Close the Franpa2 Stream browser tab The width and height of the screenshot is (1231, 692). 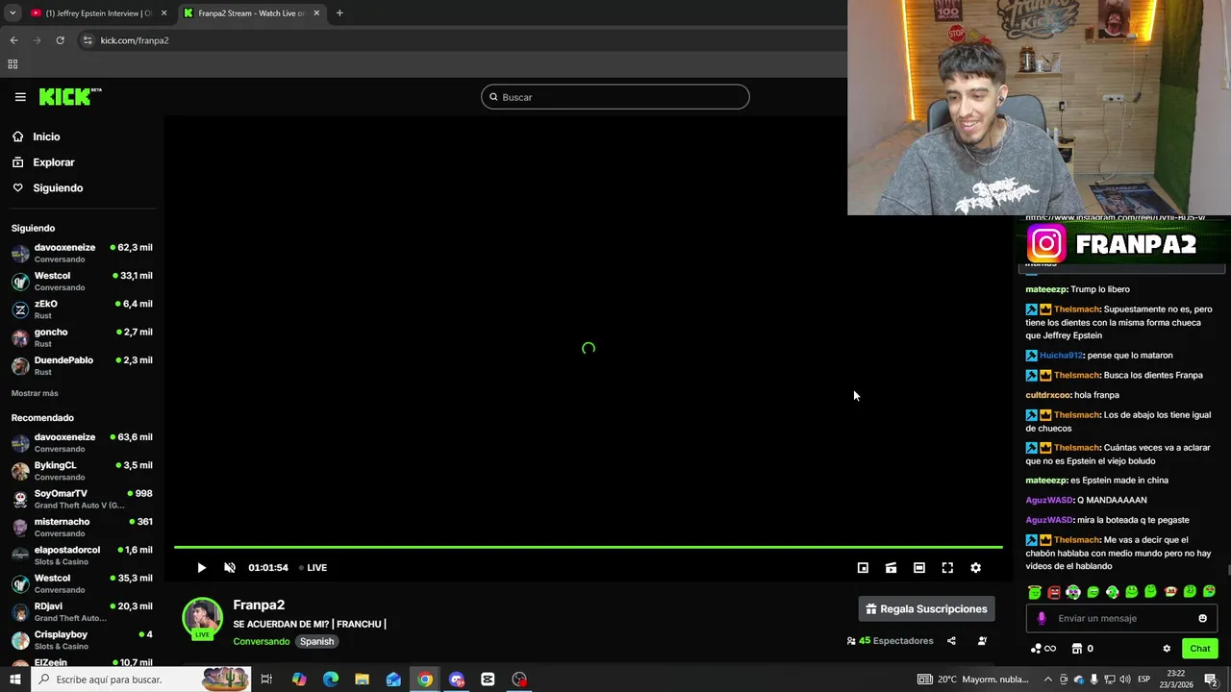tap(316, 13)
